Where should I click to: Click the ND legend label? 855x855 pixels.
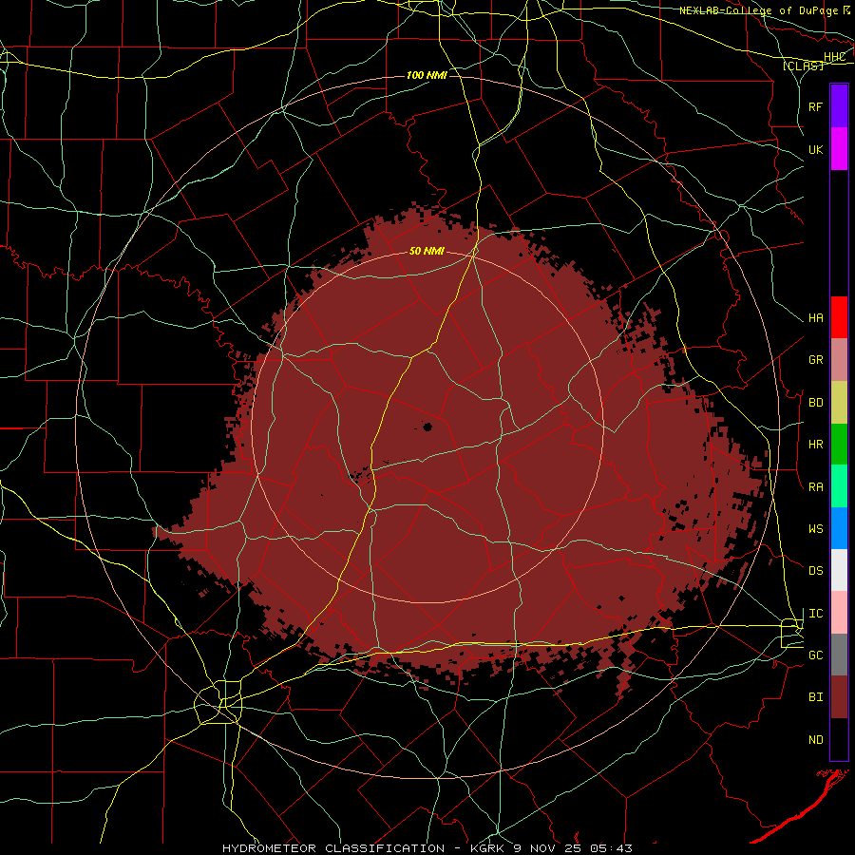(x=816, y=740)
